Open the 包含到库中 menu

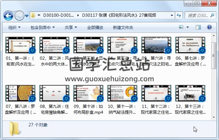42,27
